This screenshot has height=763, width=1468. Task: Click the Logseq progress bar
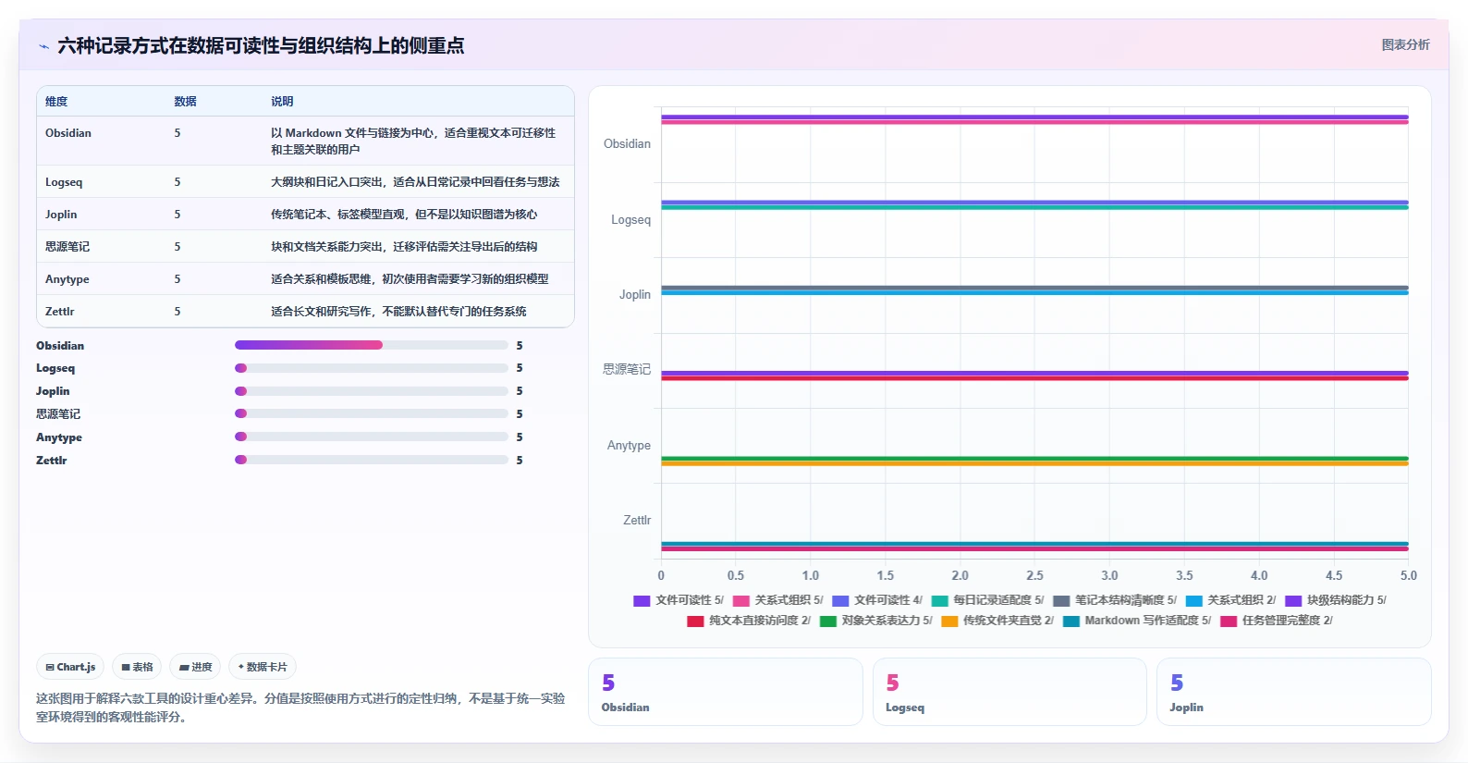[372, 368]
